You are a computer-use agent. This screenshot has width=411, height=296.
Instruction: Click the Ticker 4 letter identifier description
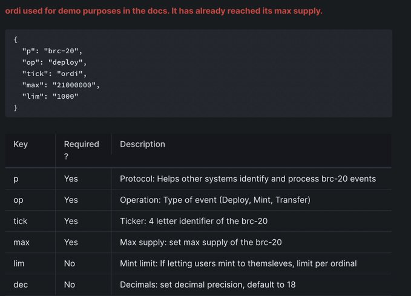coord(194,221)
